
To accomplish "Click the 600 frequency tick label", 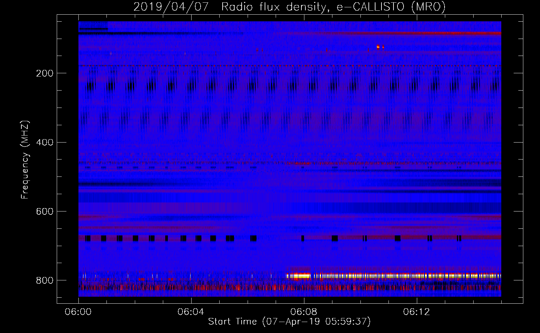I will tap(45, 212).
